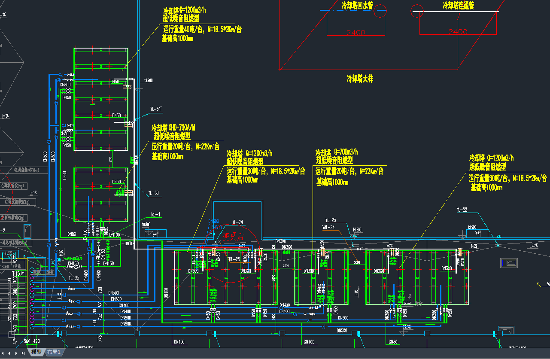Select the YL-31 pipe label
This screenshot has height=359, width=550.
155,109
